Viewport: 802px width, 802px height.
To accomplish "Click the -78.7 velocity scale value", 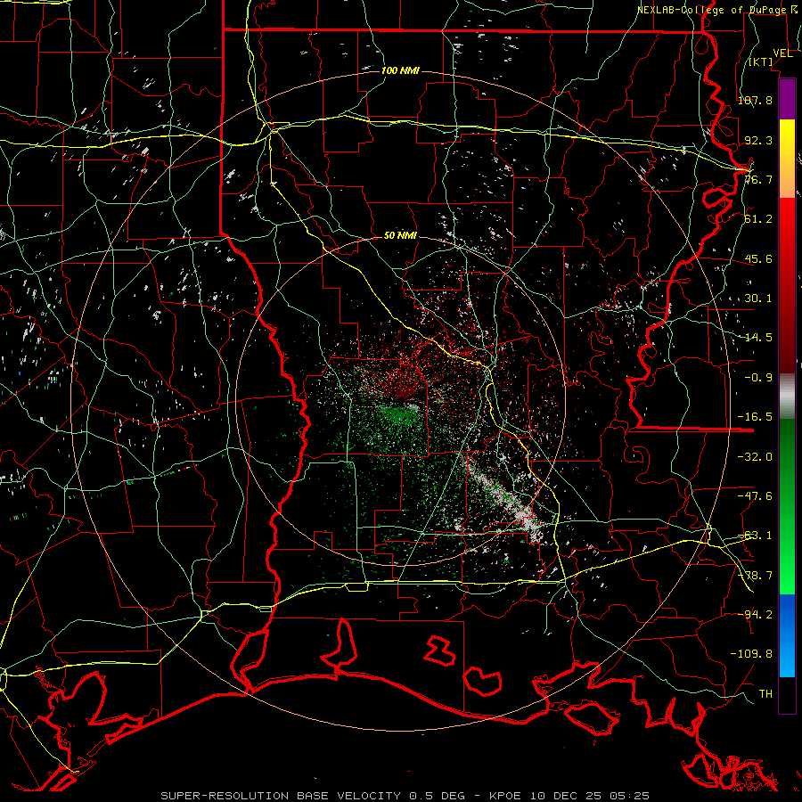I will 755,576.
